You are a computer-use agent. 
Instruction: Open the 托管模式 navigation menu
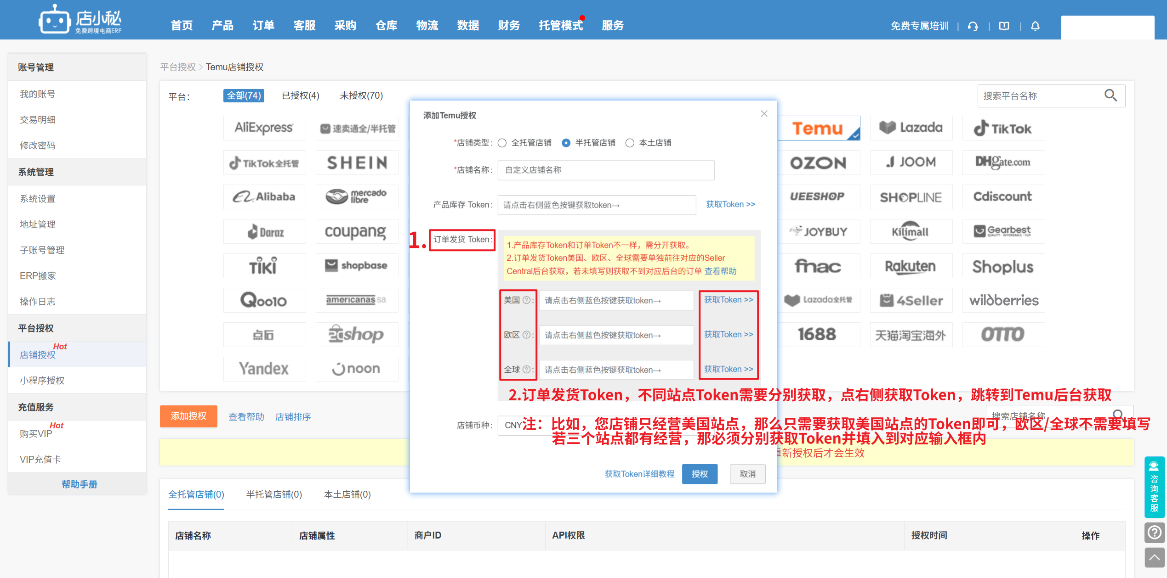tap(561, 26)
